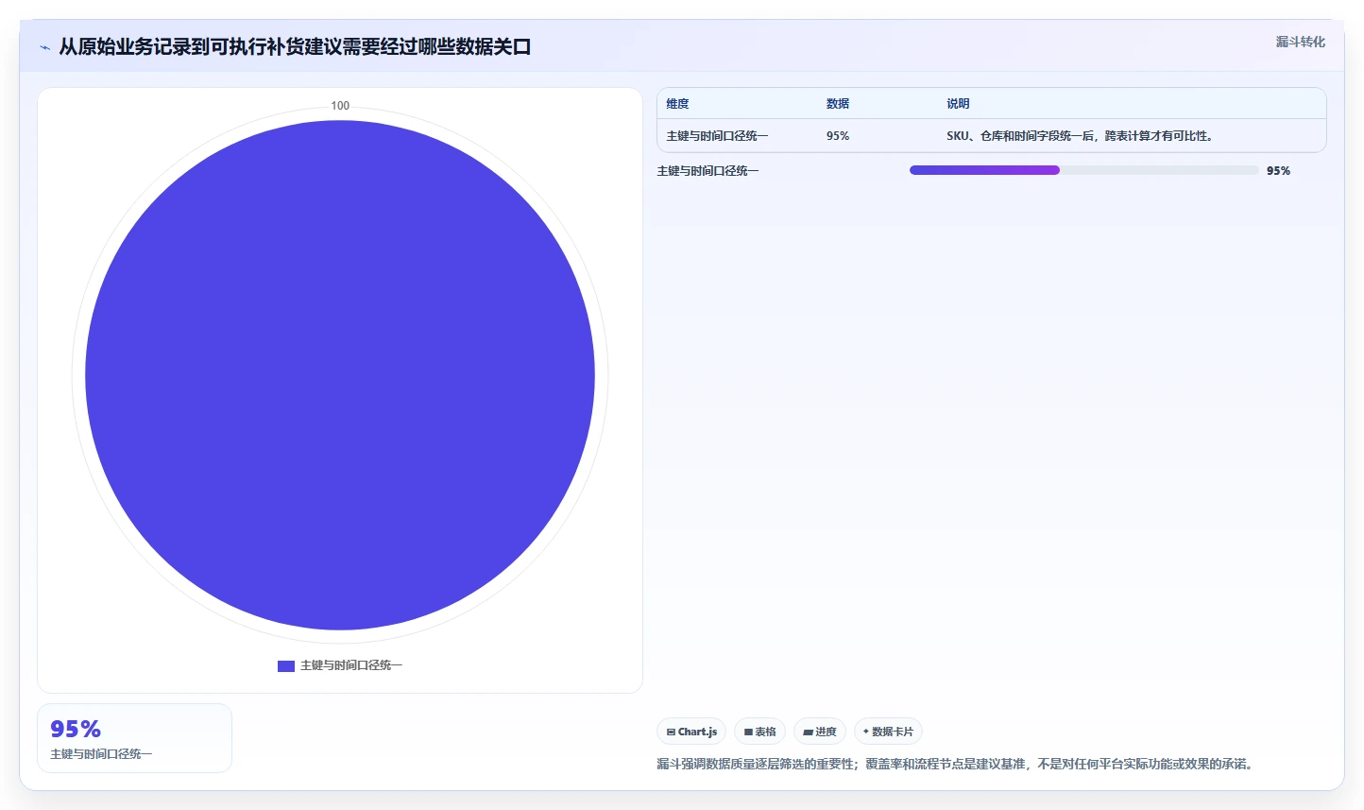
Task: Click the SKU、仓库和时间字段 description cell
Action: point(1080,136)
